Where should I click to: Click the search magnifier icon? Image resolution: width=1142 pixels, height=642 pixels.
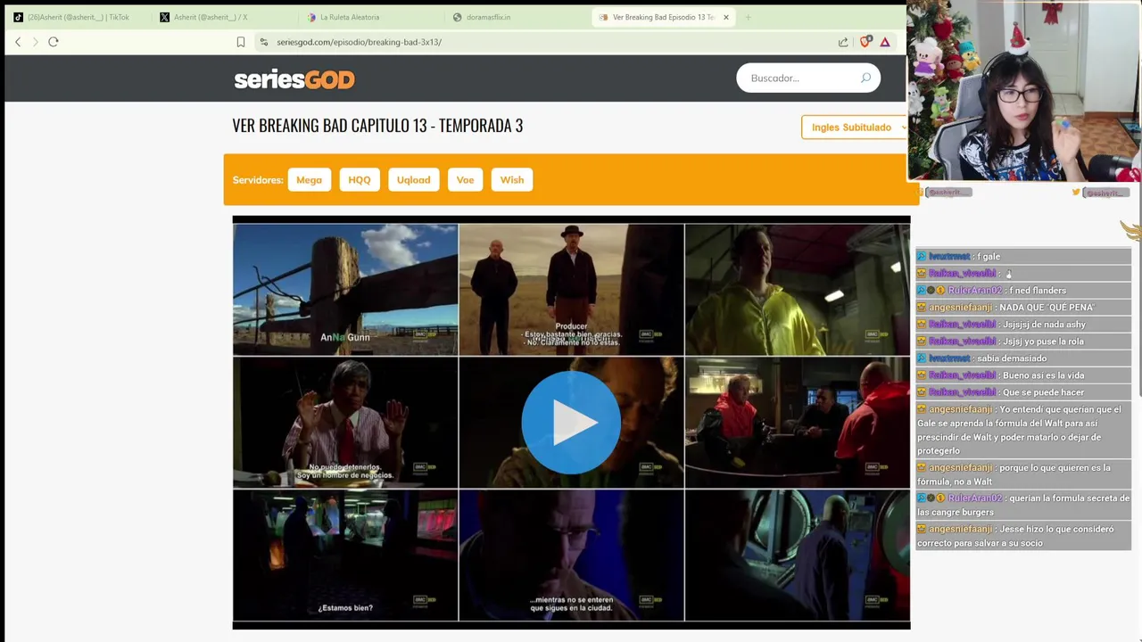[865, 78]
